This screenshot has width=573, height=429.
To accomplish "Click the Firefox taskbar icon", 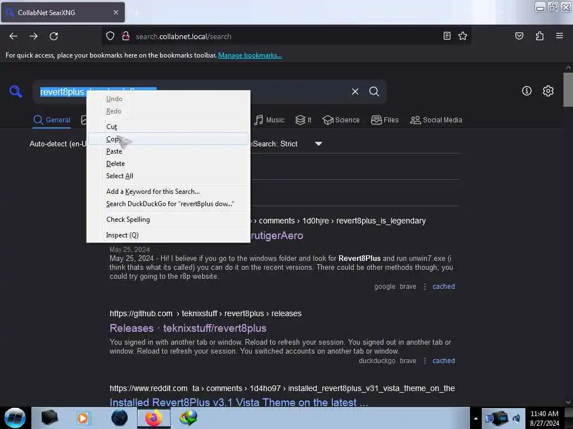I will 154,418.
